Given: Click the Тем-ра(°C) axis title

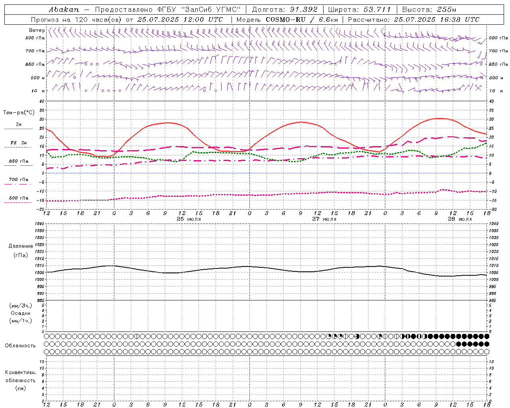Looking at the screenshot, I should tap(18, 113).
